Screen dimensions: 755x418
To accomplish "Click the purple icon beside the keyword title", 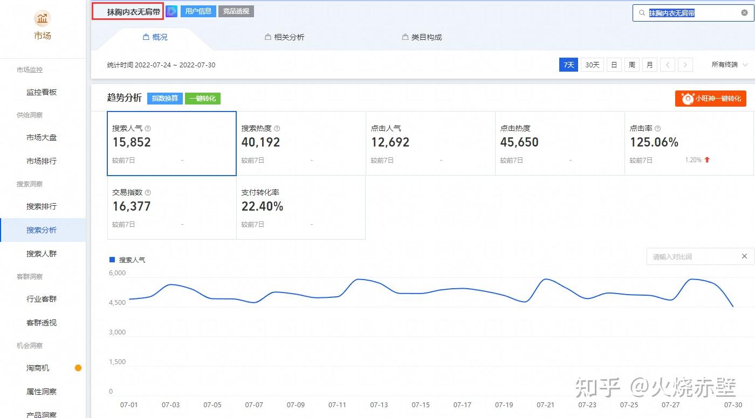I will (171, 11).
